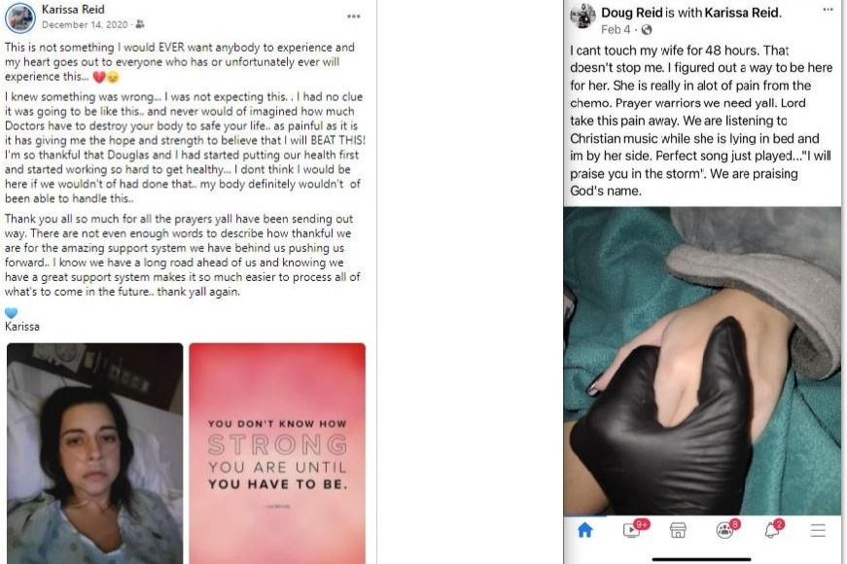This screenshot has width=847, height=564.
Task: Open the 'You don't know how strong' quote image
Action: pyautogui.click(x=277, y=453)
